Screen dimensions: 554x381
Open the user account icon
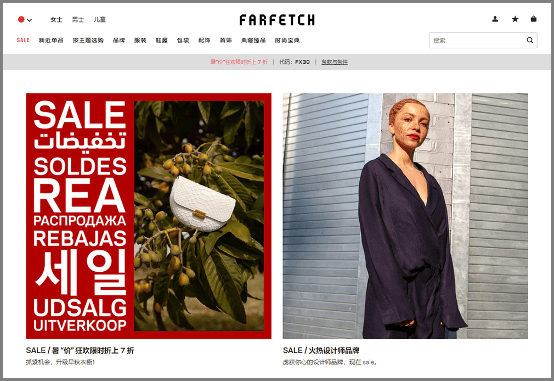[x=495, y=19]
